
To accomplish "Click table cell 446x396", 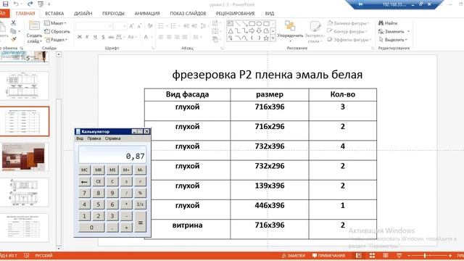I will [270, 210].
